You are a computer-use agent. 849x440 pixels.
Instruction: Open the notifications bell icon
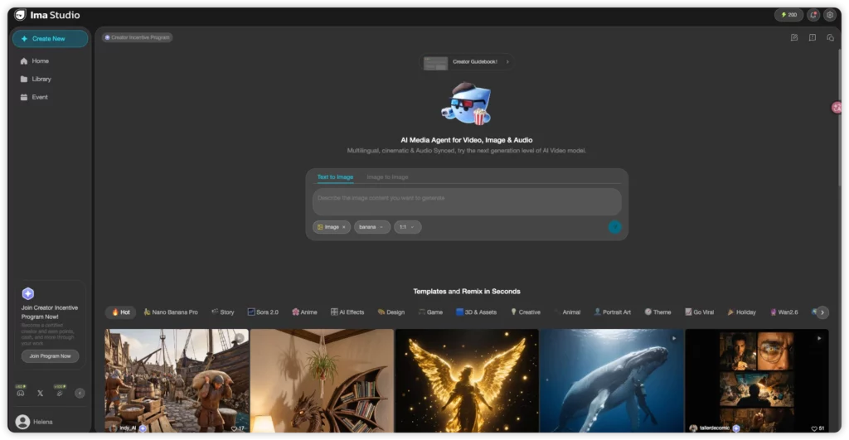[x=813, y=15]
